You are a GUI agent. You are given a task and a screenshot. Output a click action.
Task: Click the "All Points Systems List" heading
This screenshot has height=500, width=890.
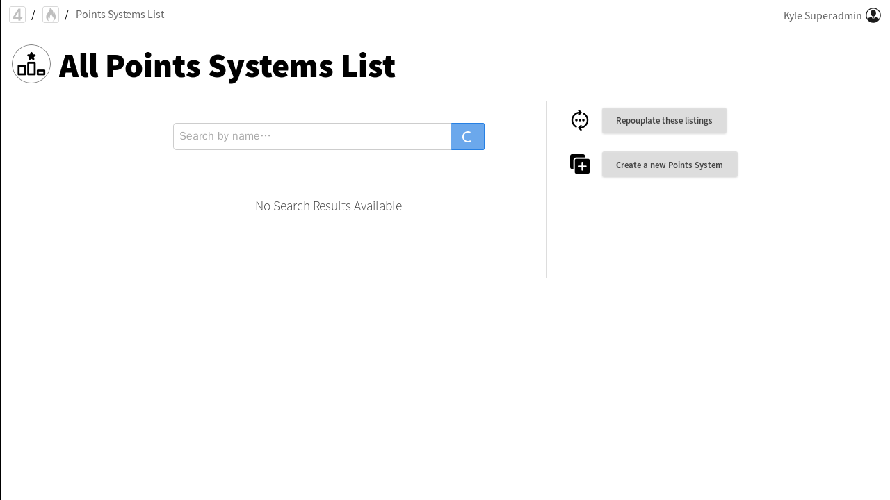pos(227,66)
